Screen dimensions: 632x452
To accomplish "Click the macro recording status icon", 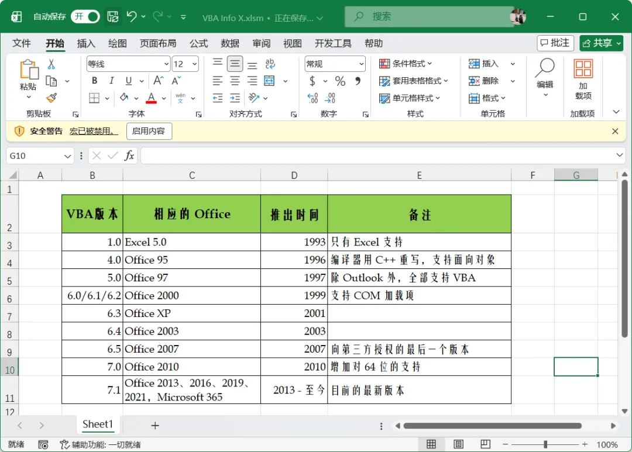I will click(x=43, y=444).
